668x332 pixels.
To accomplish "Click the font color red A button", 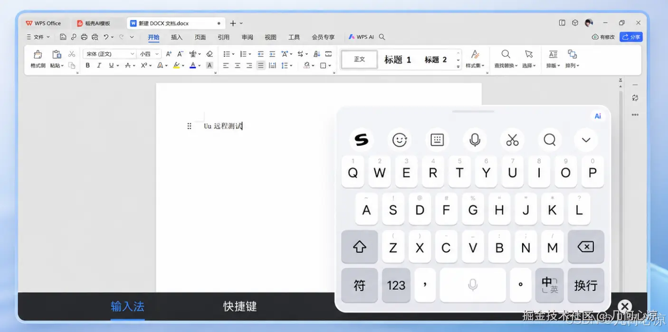I will click(192, 65).
